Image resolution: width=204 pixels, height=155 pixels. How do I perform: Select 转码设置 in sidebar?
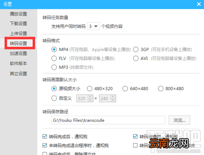(x=19, y=43)
